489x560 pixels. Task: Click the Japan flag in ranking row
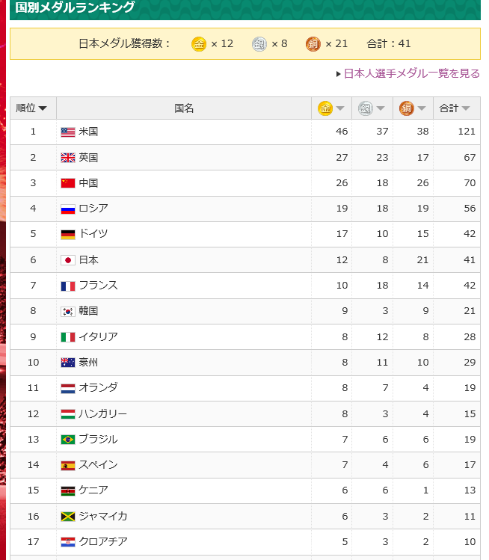68,260
